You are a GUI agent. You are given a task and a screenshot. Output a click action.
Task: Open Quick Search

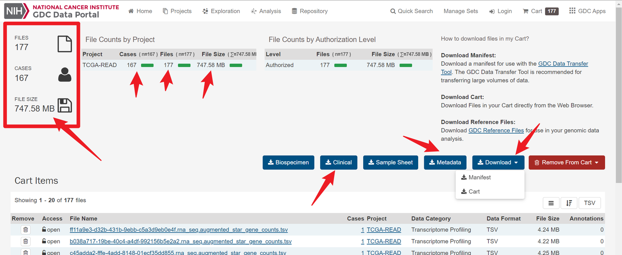click(x=411, y=11)
